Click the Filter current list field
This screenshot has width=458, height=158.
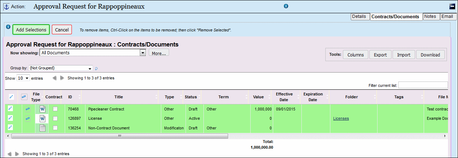point(423,85)
